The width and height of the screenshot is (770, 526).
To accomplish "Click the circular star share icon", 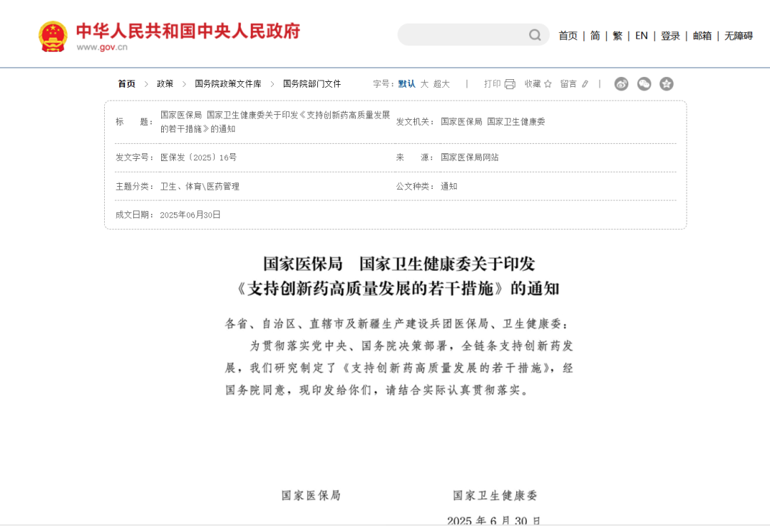I will pos(667,83).
